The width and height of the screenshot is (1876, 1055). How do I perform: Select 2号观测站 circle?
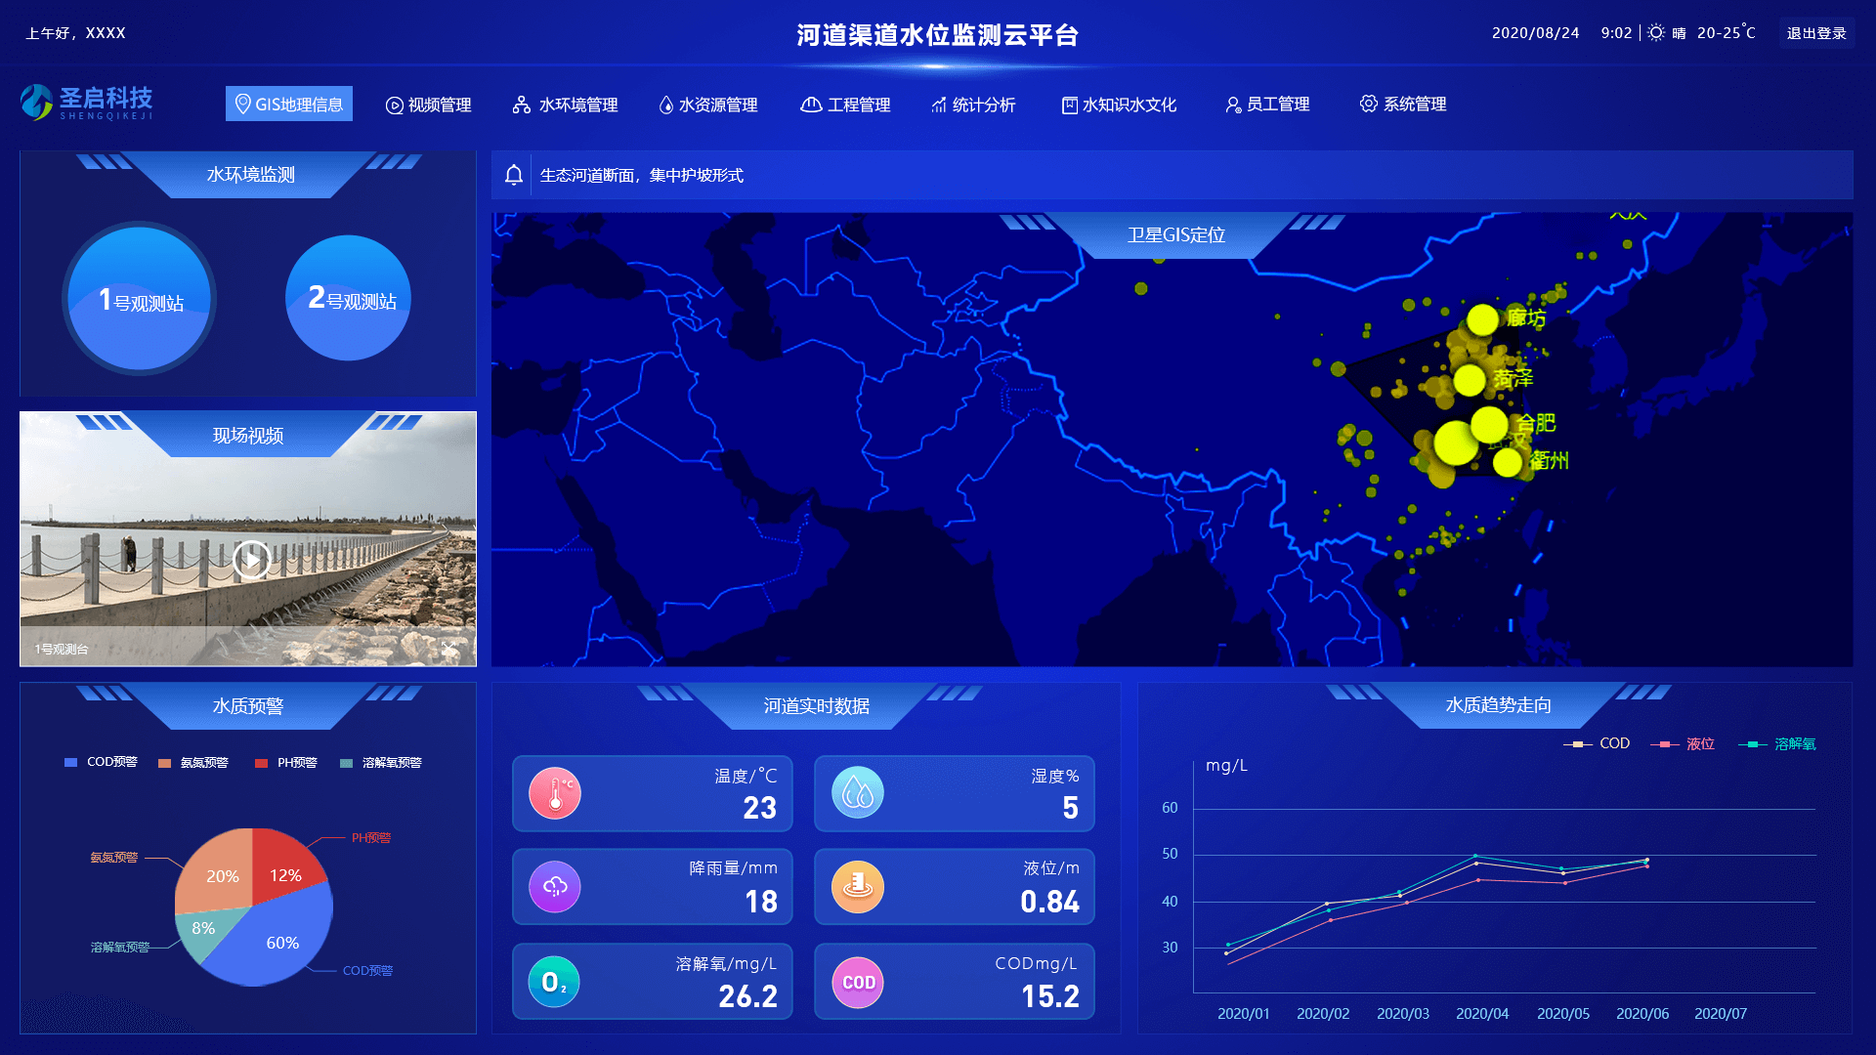[348, 298]
